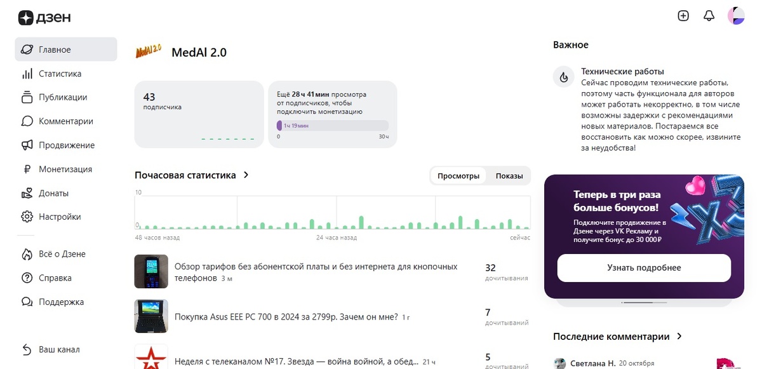Image resolution: width=762 pixels, height=369 pixels.
Task: Click the keypad phone article thumbnail
Action: pyautogui.click(x=151, y=272)
